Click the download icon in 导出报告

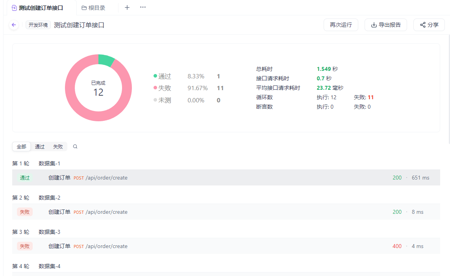(x=374, y=25)
